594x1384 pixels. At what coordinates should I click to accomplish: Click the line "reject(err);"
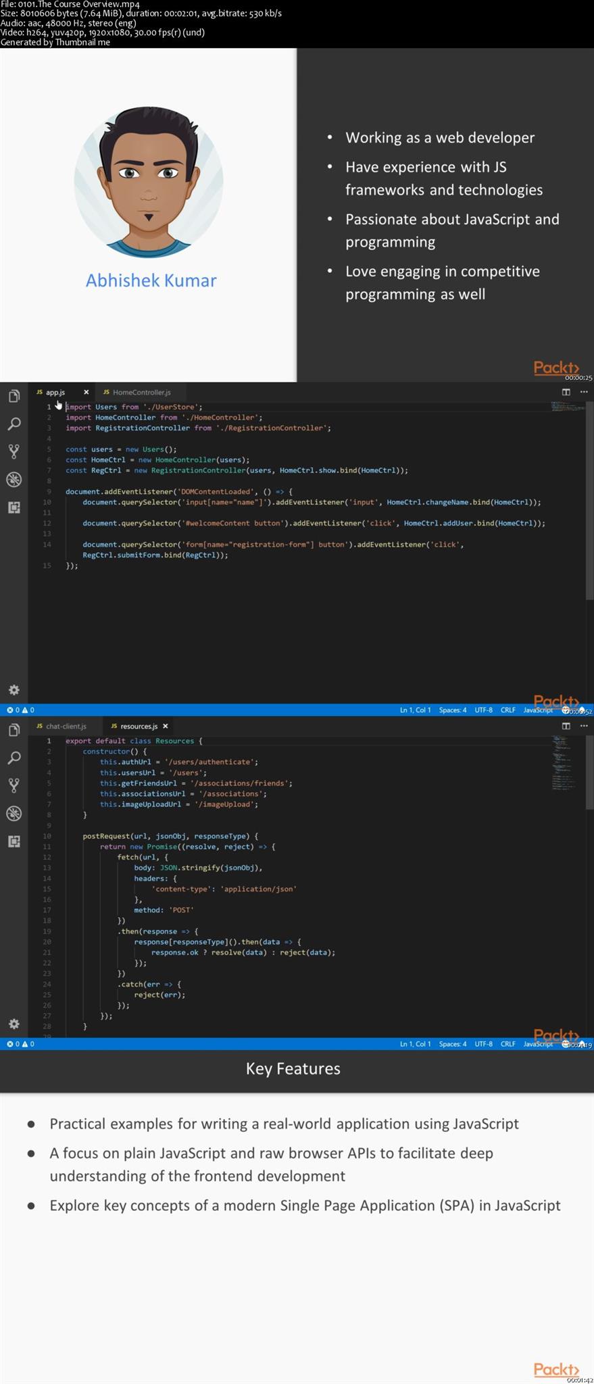tap(159, 995)
